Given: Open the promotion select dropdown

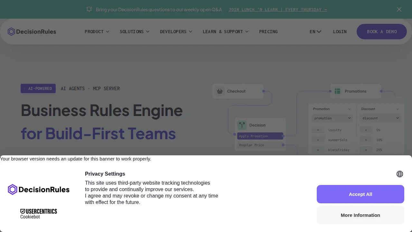Looking at the screenshot, I should (x=332, y=118).
